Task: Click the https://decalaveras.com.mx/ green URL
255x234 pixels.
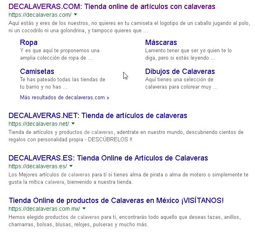Action: click(44, 209)
